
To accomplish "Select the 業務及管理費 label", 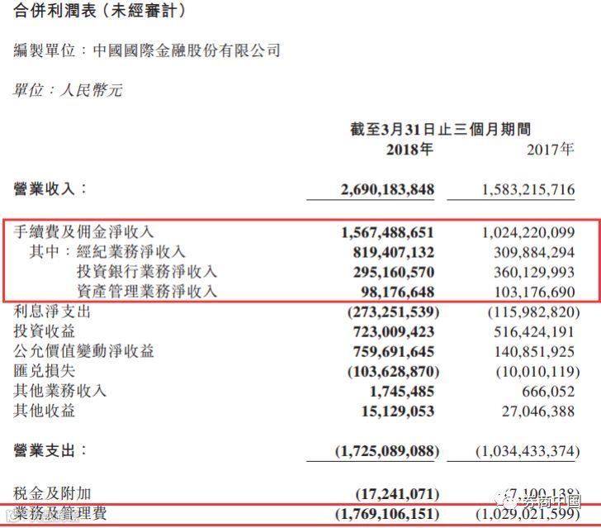I will (x=59, y=513).
